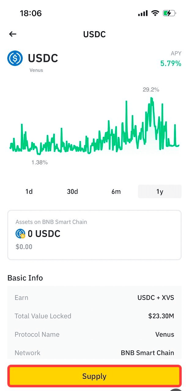Tap the Network BNB Smart Chain row

click(94, 353)
